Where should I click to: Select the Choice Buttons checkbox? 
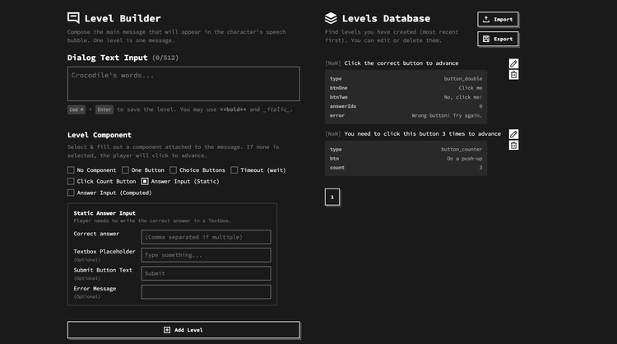tap(173, 170)
